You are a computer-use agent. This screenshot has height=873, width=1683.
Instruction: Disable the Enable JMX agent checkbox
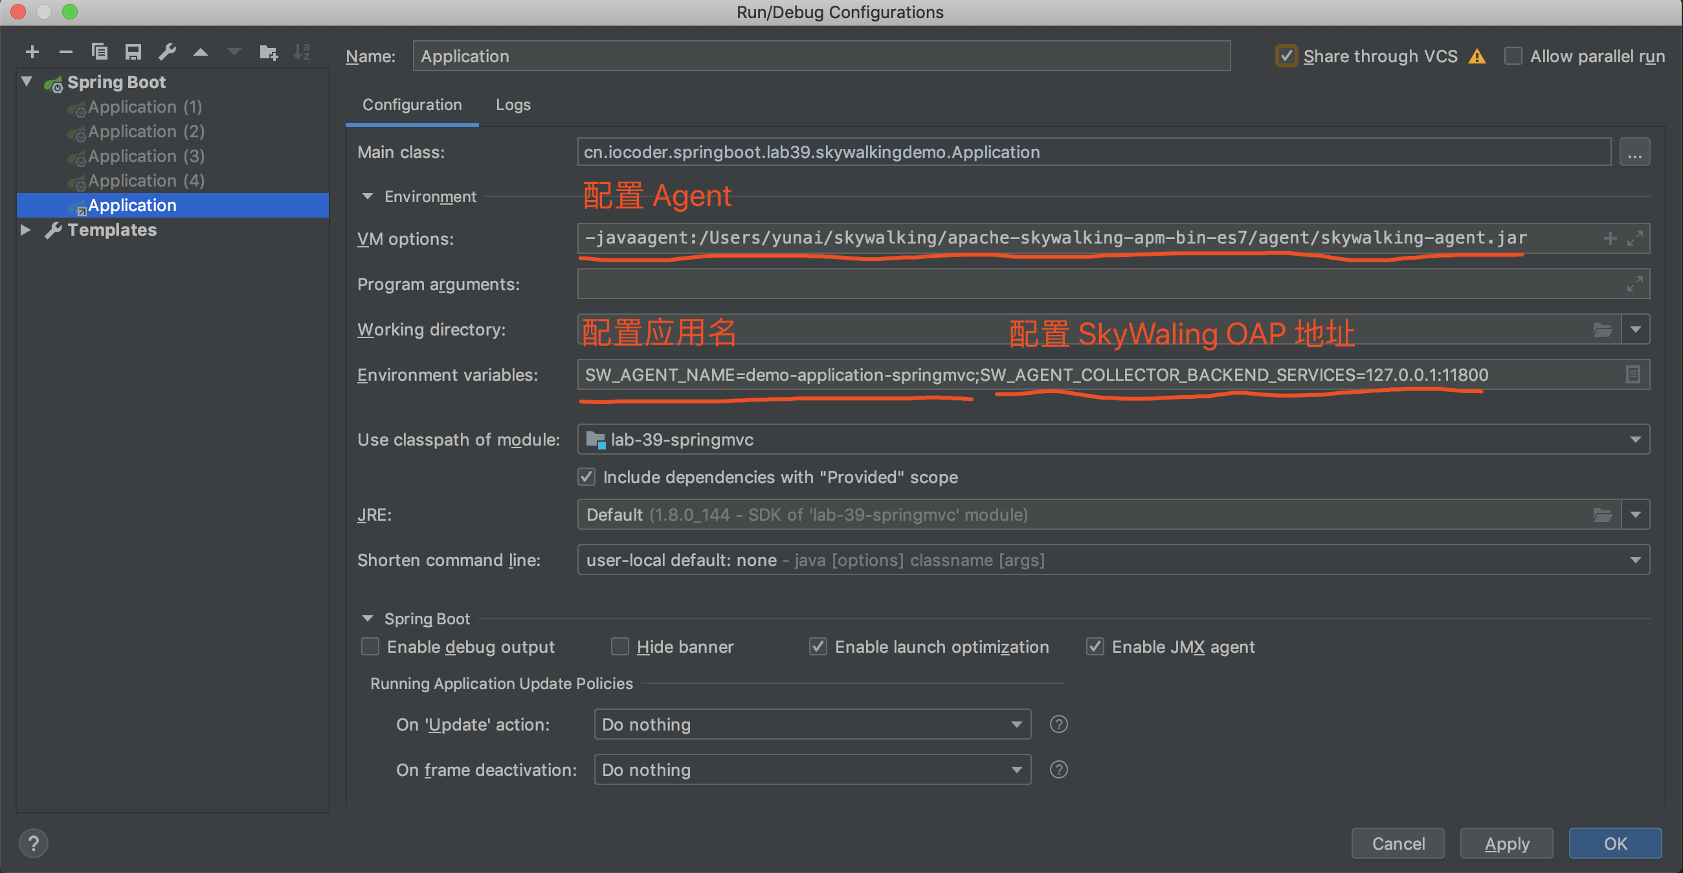(x=1095, y=646)
